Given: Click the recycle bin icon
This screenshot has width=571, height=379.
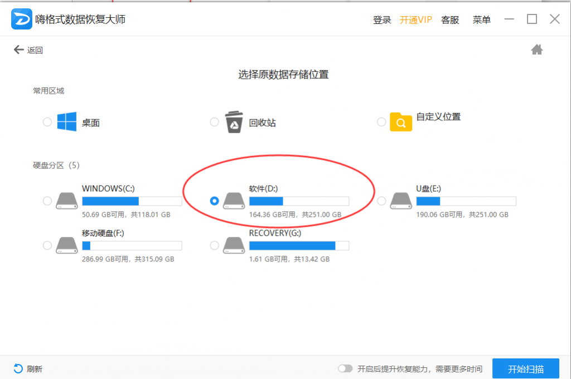Looking at the screenshot, I should [x=234, y=122].
